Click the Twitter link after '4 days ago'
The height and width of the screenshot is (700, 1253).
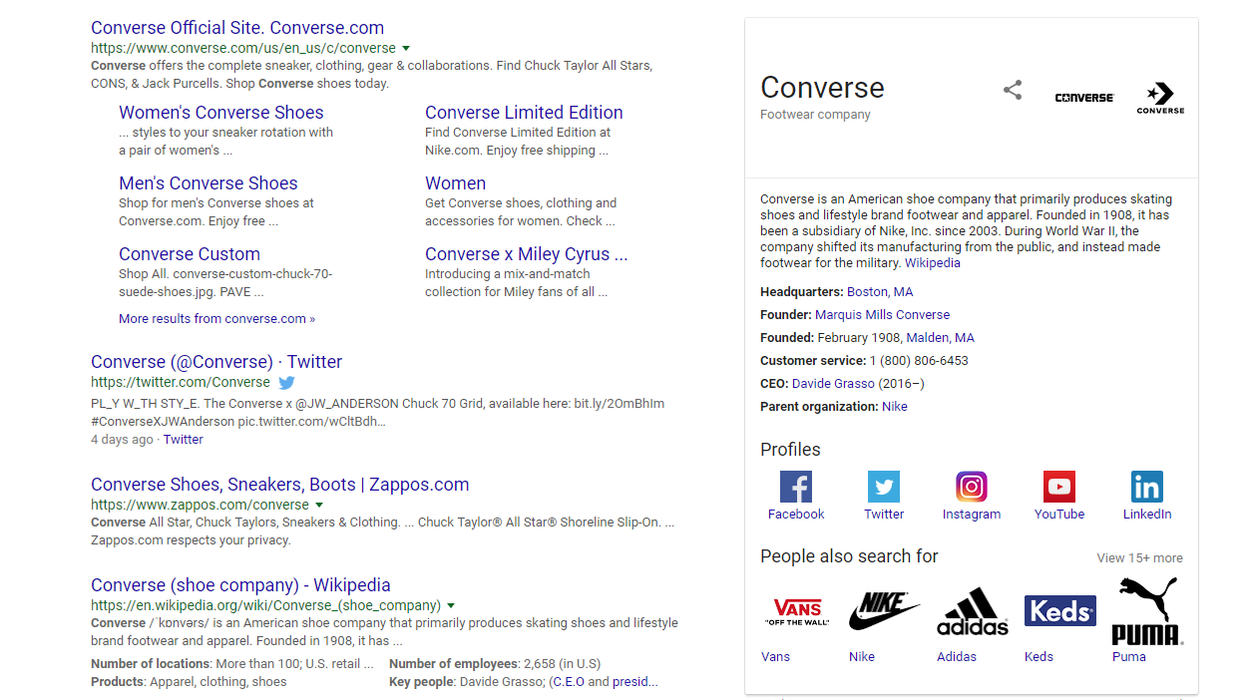[x=184, y=440]
